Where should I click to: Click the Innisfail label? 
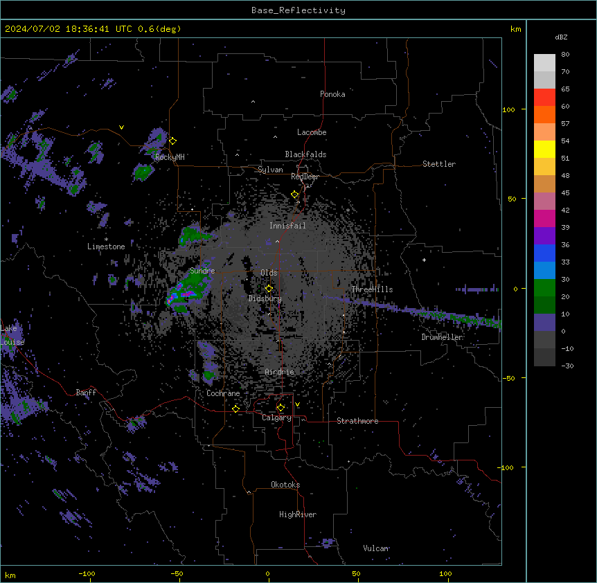(287, 226)
